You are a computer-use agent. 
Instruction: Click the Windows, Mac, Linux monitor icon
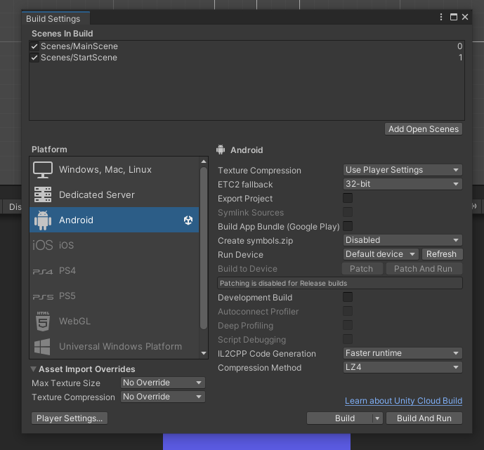[43, 170]
